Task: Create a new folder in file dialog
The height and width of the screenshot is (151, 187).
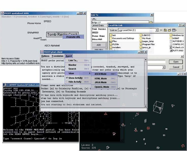Action: [x=170, y=30]
